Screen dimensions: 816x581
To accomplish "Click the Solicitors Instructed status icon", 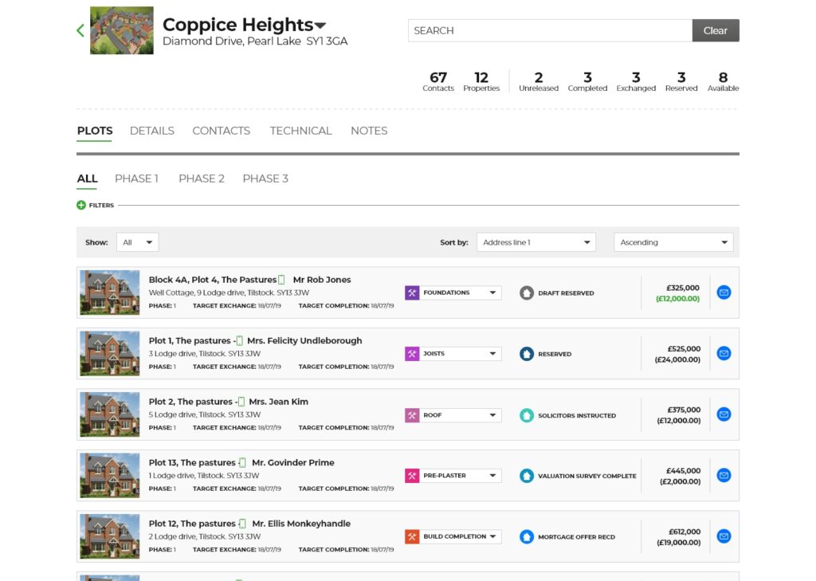I will click(526, 414).
